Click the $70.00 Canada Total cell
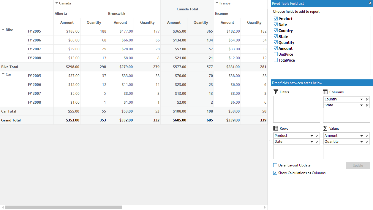Viewport: 373px width, 210px height. [x=174, y=76]
